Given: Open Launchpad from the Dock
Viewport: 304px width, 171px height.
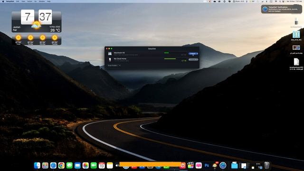Looking at the screenshot, I should 45,165.
